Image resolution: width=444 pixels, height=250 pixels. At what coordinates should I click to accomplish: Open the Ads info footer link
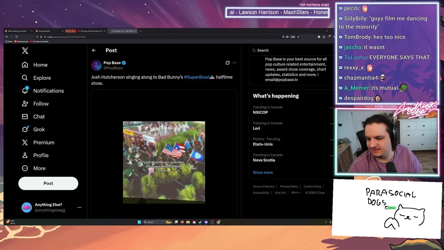click(280, 193)
